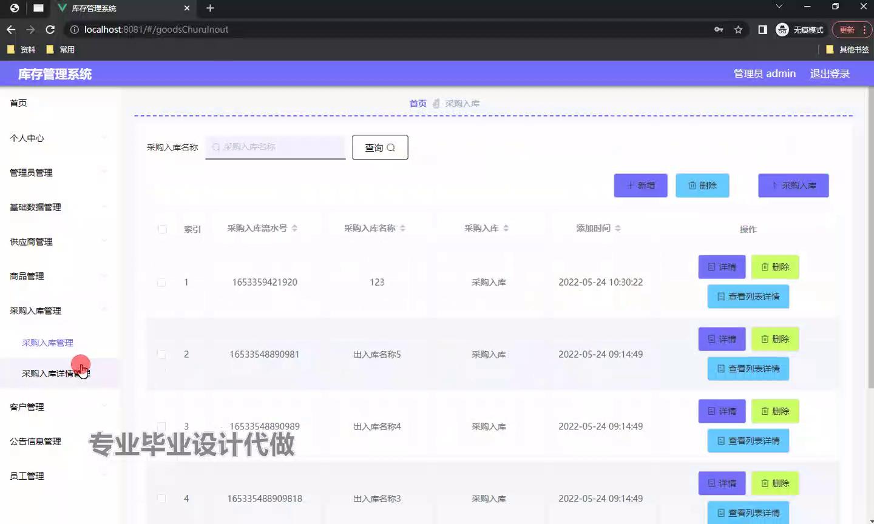The height and width of the screenshot is (524, 874).
Task: Sort by 添加时间 column arrows
Action: pos(618,229)
